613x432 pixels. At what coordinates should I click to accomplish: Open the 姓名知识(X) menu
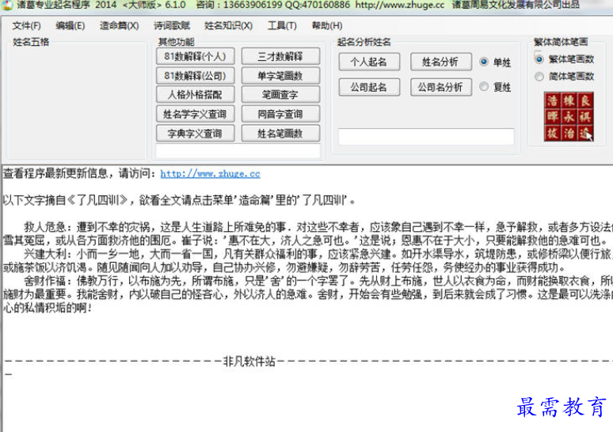coord(228,26)
